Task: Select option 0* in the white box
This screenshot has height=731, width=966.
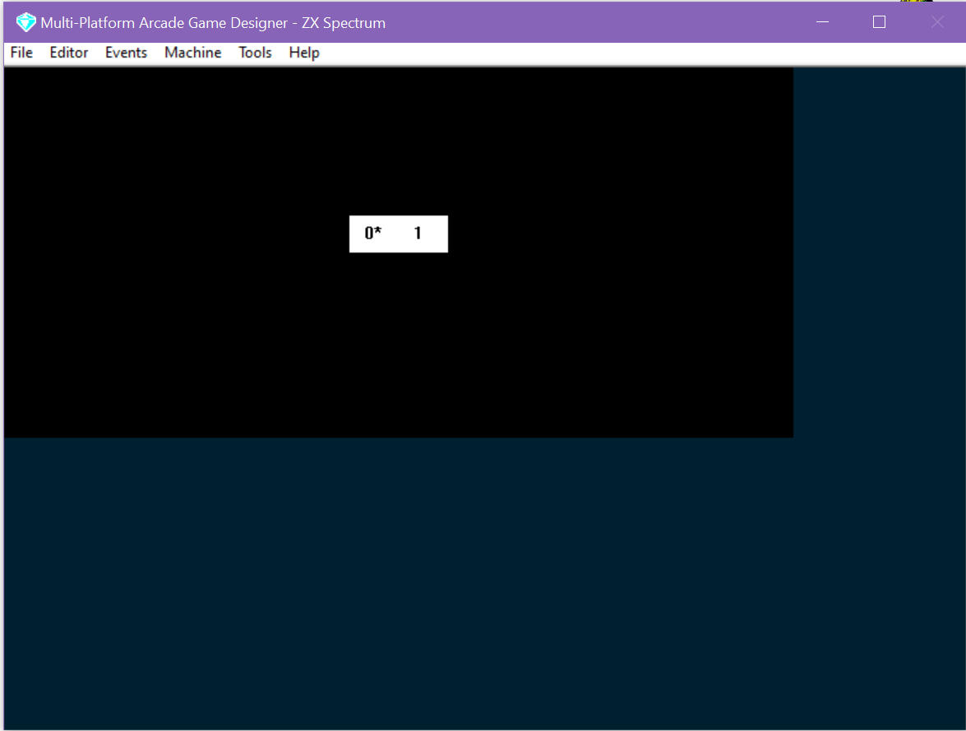Action: [372, 233]
